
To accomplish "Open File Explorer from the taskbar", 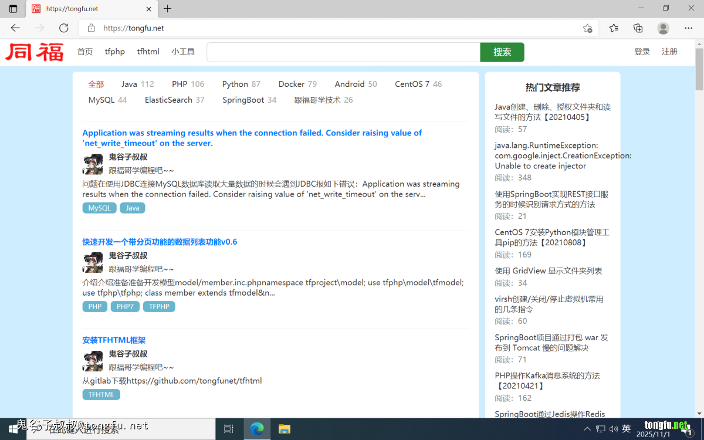I will pos(285,429).
